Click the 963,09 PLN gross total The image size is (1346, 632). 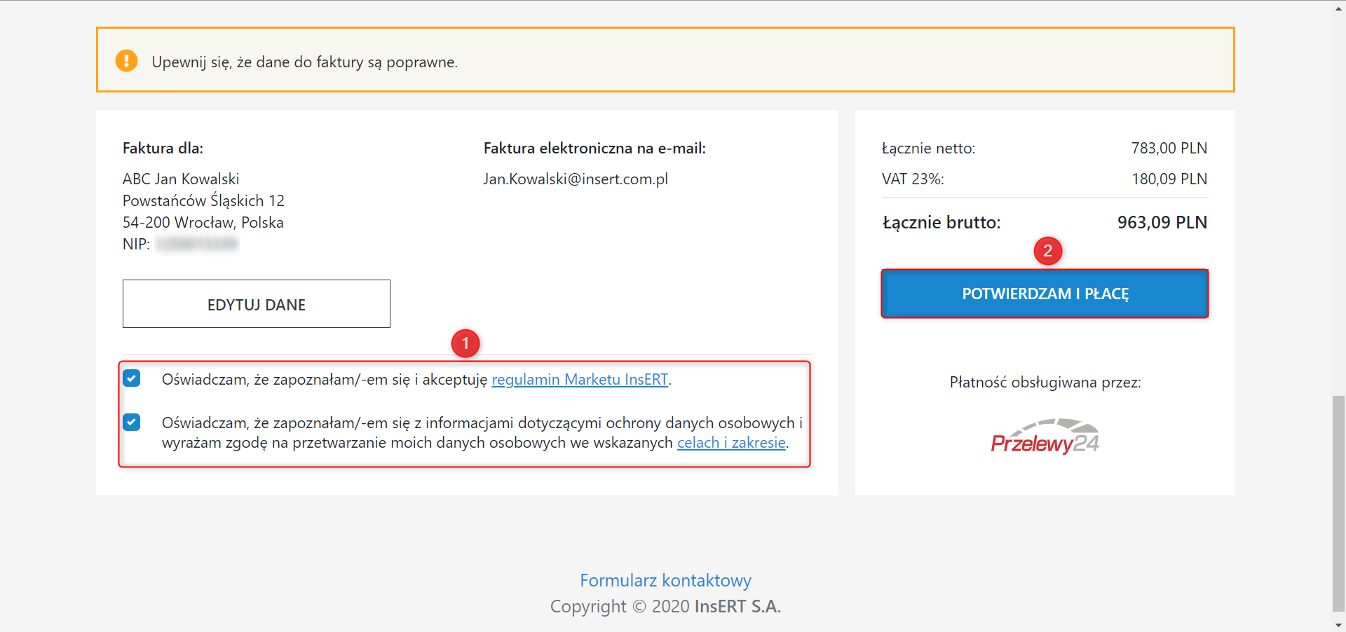coord(1162,223)
